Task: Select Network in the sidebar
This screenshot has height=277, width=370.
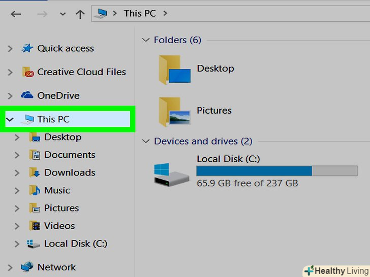Action: click(56, 267)
